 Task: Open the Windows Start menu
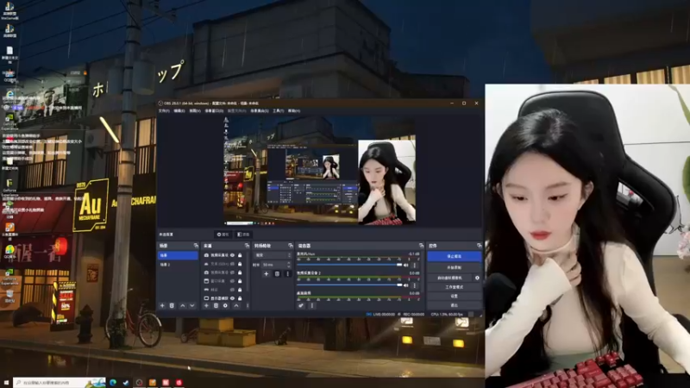coord(6,382)
